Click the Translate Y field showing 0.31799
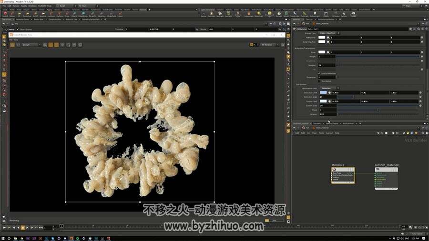Viewport: 429px width, 241px height. pyautogui.click(x=160, y=29)
